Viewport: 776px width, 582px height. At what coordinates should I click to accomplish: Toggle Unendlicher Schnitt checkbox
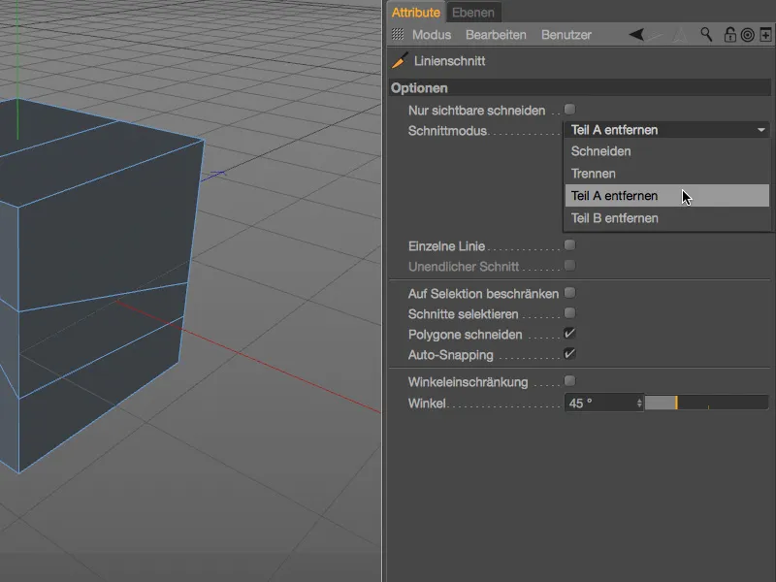569,265
